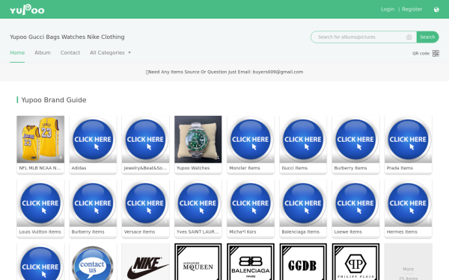449x280 pixels.
Task: Open the Alexander McQueen logo album
Action: pyautogui.click(x=198, y=262)
